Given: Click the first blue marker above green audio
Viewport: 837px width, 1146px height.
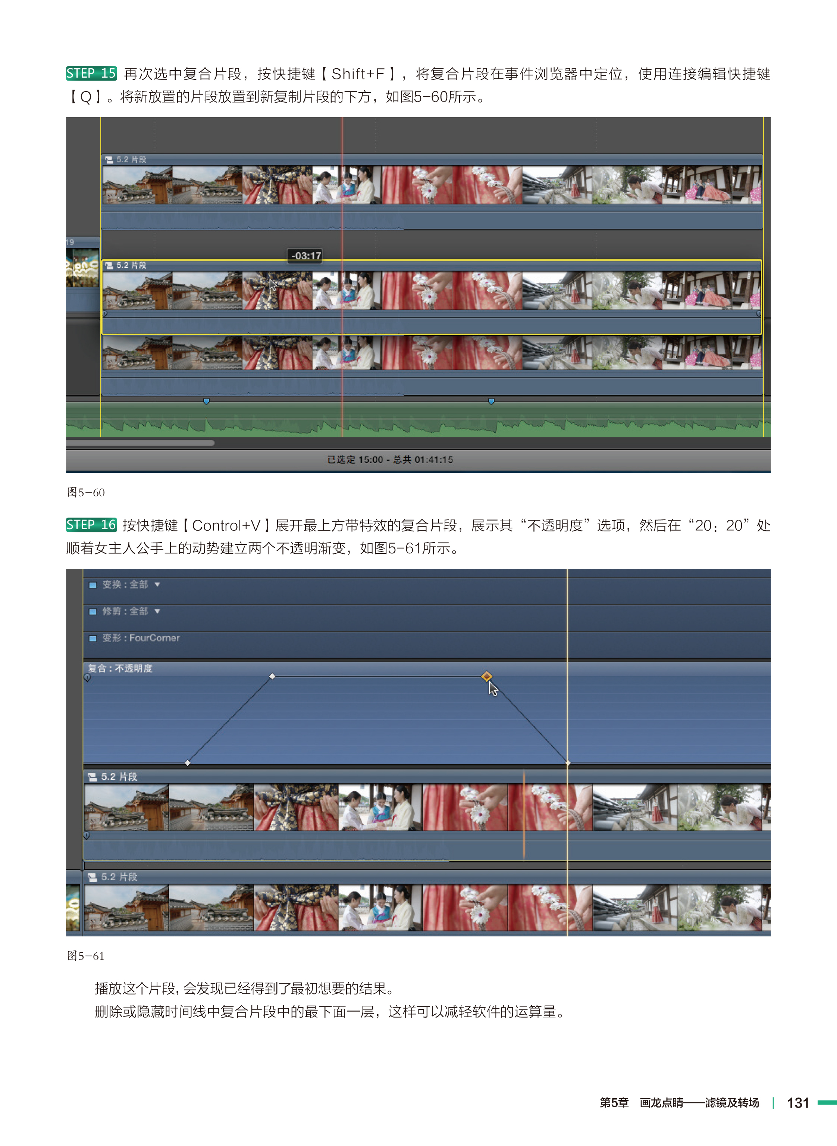Looking at the screenshot, I should (206, 402).
